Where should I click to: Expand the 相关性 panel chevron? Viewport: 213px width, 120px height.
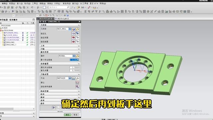34,113
